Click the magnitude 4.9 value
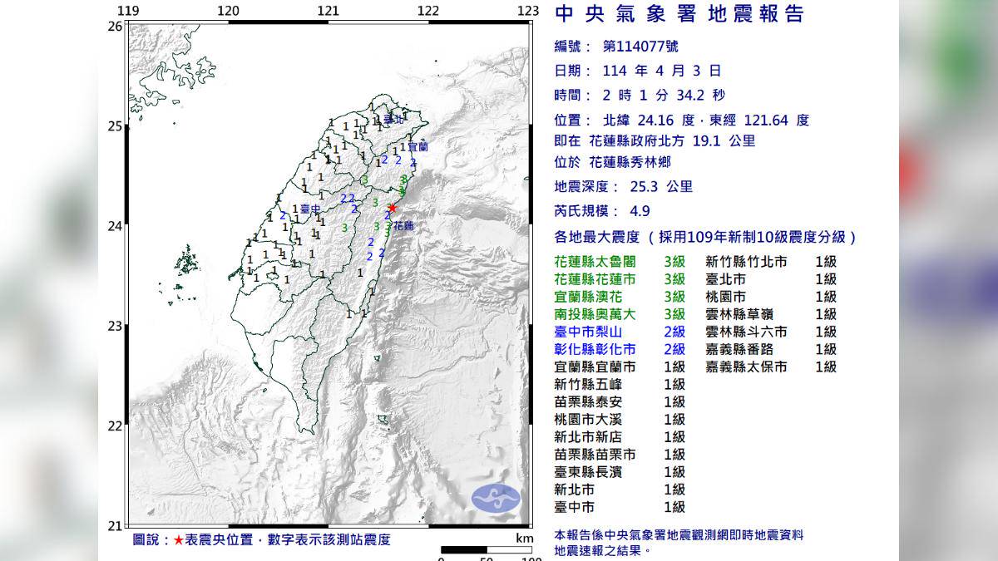This screenshot has height=561, width=998. click(x=642, y=212)
